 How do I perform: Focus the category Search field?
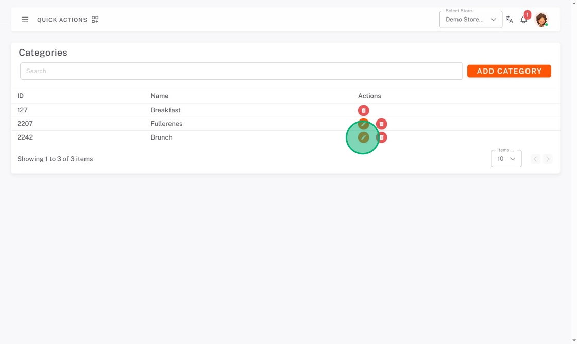click(x=241, y=71)
